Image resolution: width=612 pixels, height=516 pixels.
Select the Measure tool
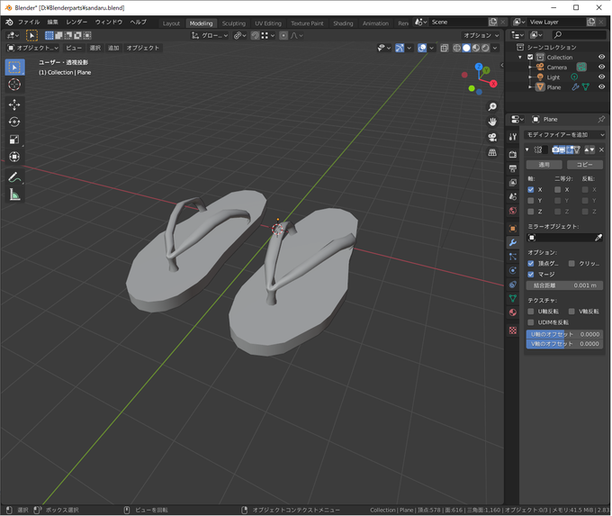pos(14,195)
